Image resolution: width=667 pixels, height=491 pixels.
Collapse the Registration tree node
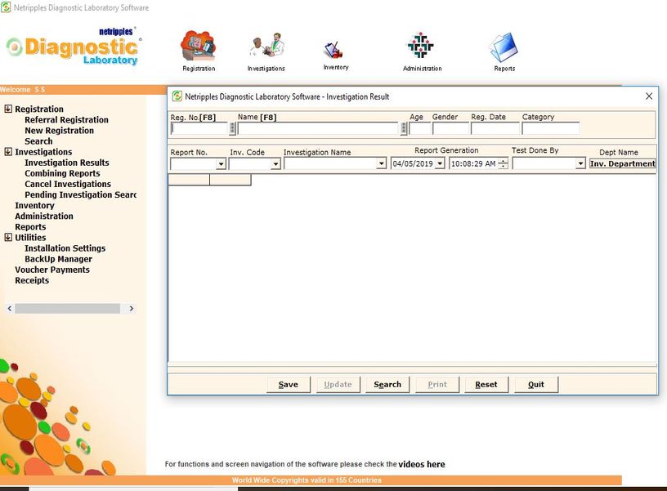coord(8,109)
